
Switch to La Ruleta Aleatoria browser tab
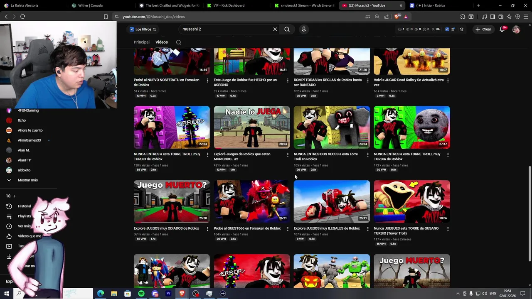pos(33,5)
